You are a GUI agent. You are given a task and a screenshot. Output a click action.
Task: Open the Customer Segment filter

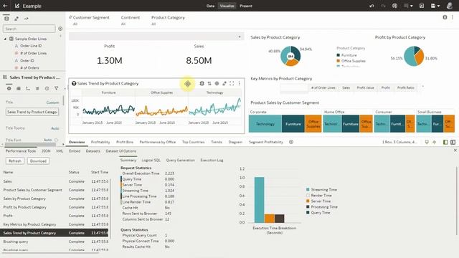click(91, 17)
